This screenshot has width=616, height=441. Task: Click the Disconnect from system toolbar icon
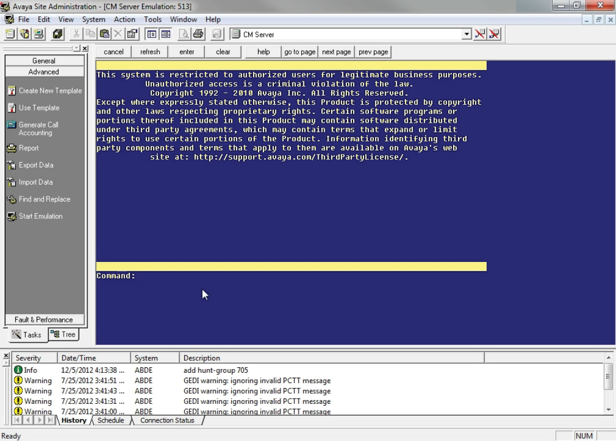pos(480,34)
